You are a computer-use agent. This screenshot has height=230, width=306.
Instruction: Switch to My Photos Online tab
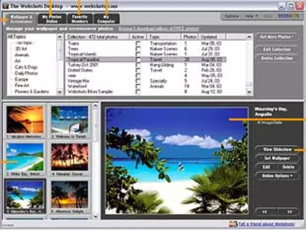52,19
